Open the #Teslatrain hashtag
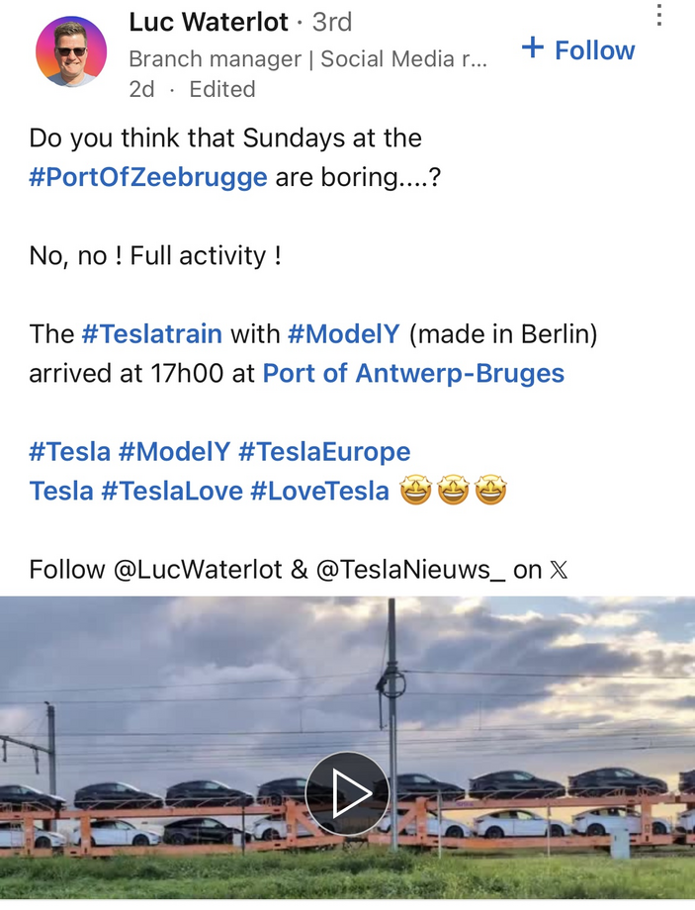This screenshot has height=910, width=695. tap(151, 333)
